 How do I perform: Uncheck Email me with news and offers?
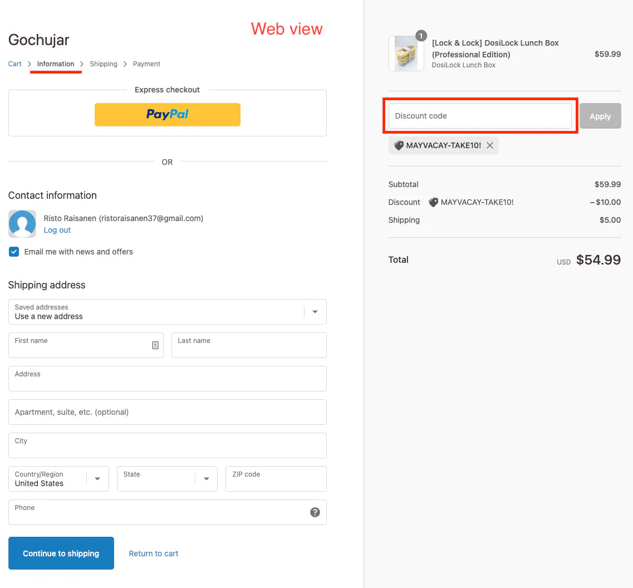coord(14,252)
